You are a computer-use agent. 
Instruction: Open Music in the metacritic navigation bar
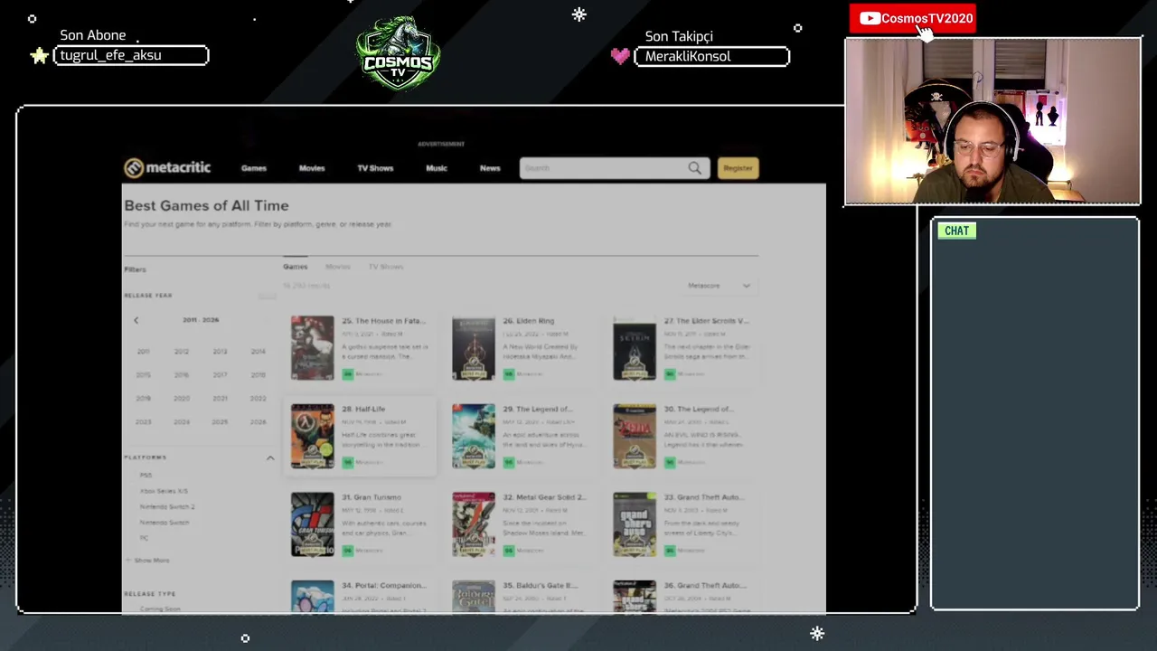tap(437, 168)
